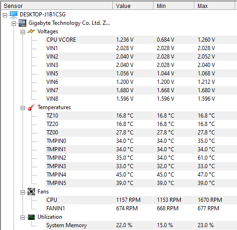The image size is (237, 230).
Task: Click the Sensor column header
Action: (x=57, y=6)
